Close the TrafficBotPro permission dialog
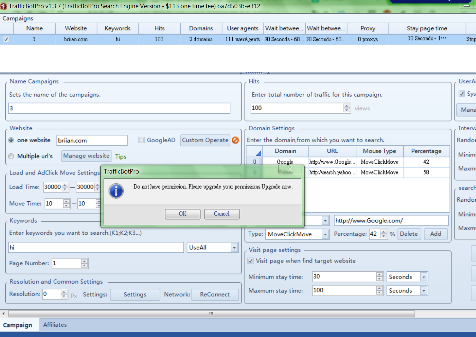476x337 pixels. pyautogui.click(x=290, y=170)
